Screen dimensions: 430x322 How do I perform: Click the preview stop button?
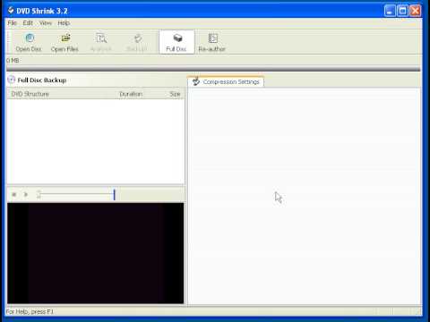click(x=13, y=195)
